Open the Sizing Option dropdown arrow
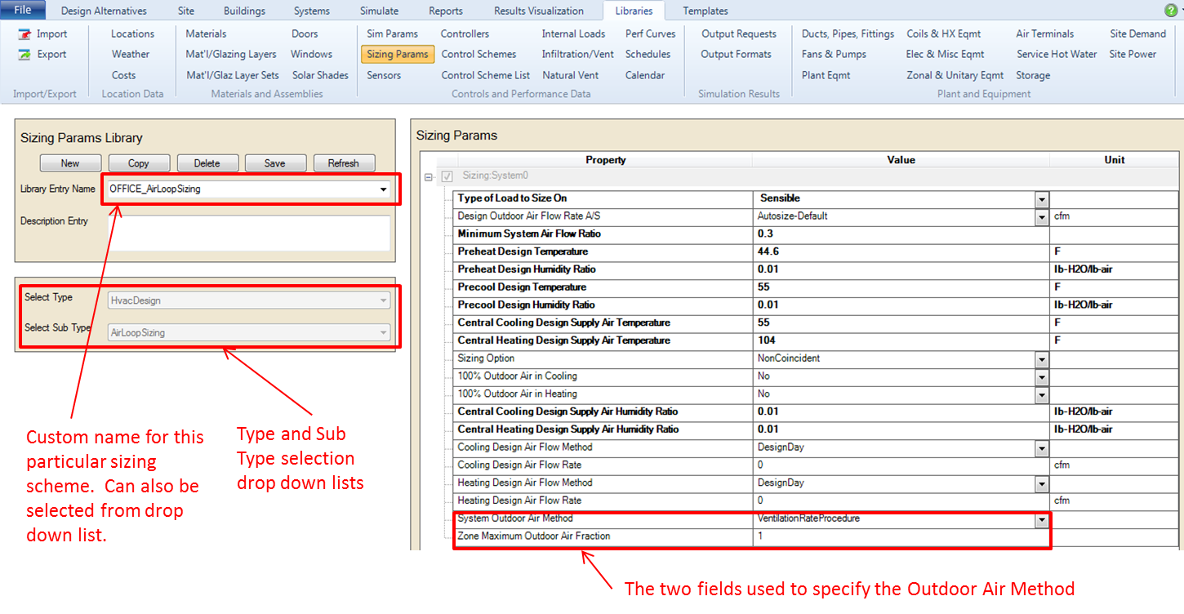 (x=1041, y=359)
